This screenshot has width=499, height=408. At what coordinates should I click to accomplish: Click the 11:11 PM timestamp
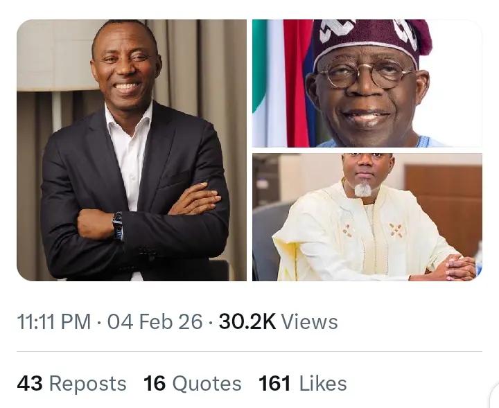pyautogui.click(x=53, y=322)
